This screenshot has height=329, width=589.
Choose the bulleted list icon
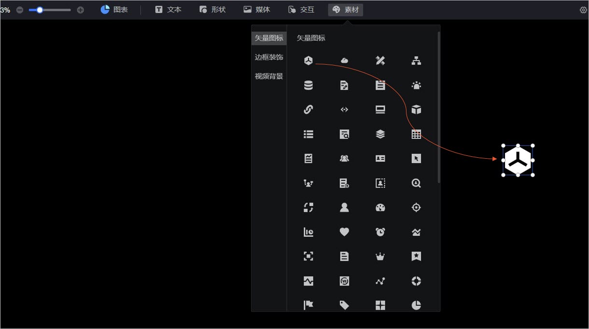coord(309,135)
